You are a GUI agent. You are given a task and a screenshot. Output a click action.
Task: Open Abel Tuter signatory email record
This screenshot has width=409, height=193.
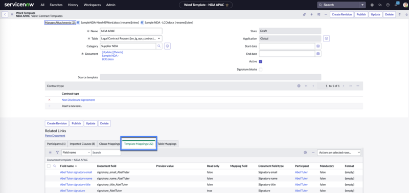pyautogui.click(x=76, y=173)
